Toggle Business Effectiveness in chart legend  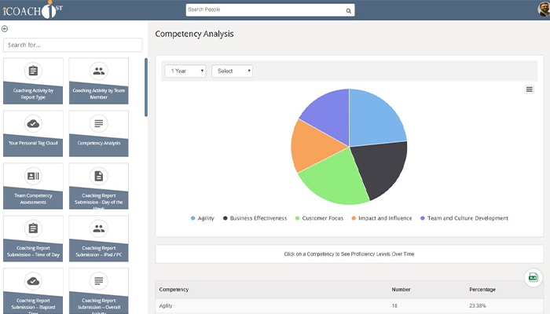pyautogui.click(x=254, y=218)
